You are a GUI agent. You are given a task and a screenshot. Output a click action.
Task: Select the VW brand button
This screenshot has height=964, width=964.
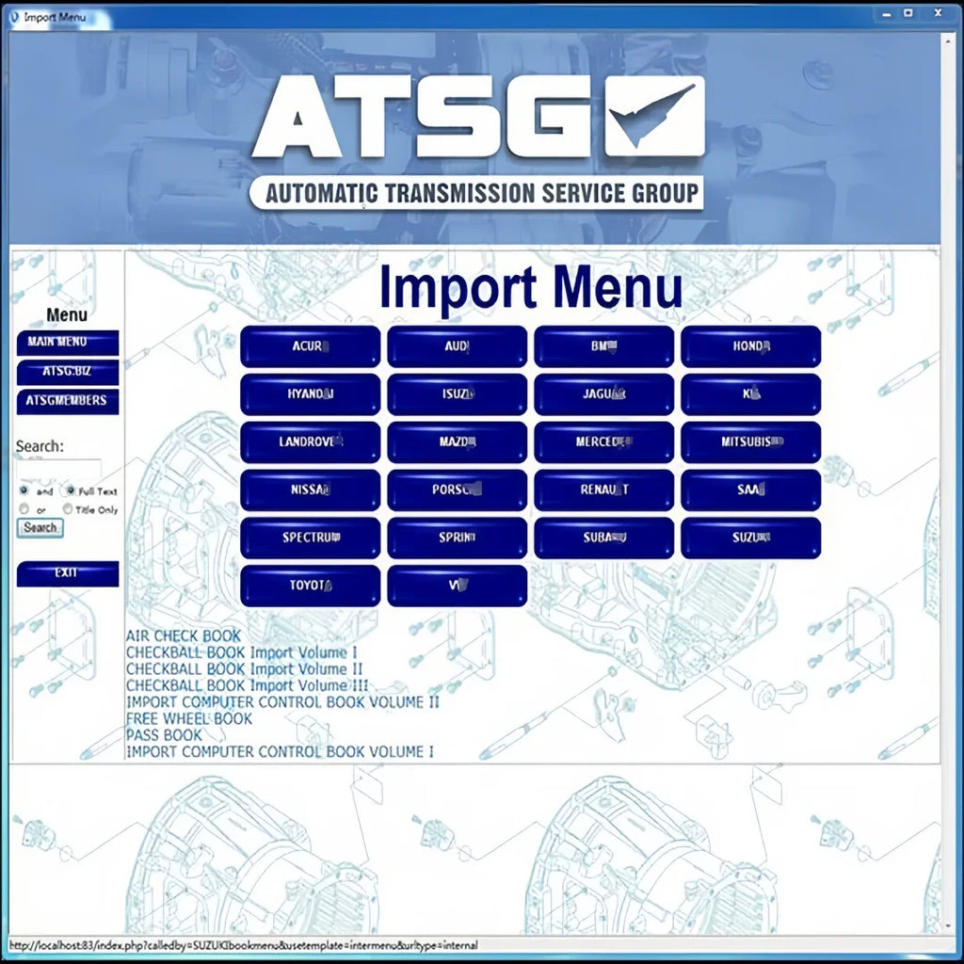pyautogui.click(x=458, y=584)
